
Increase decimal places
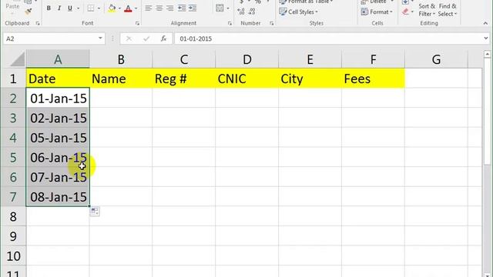241,12
